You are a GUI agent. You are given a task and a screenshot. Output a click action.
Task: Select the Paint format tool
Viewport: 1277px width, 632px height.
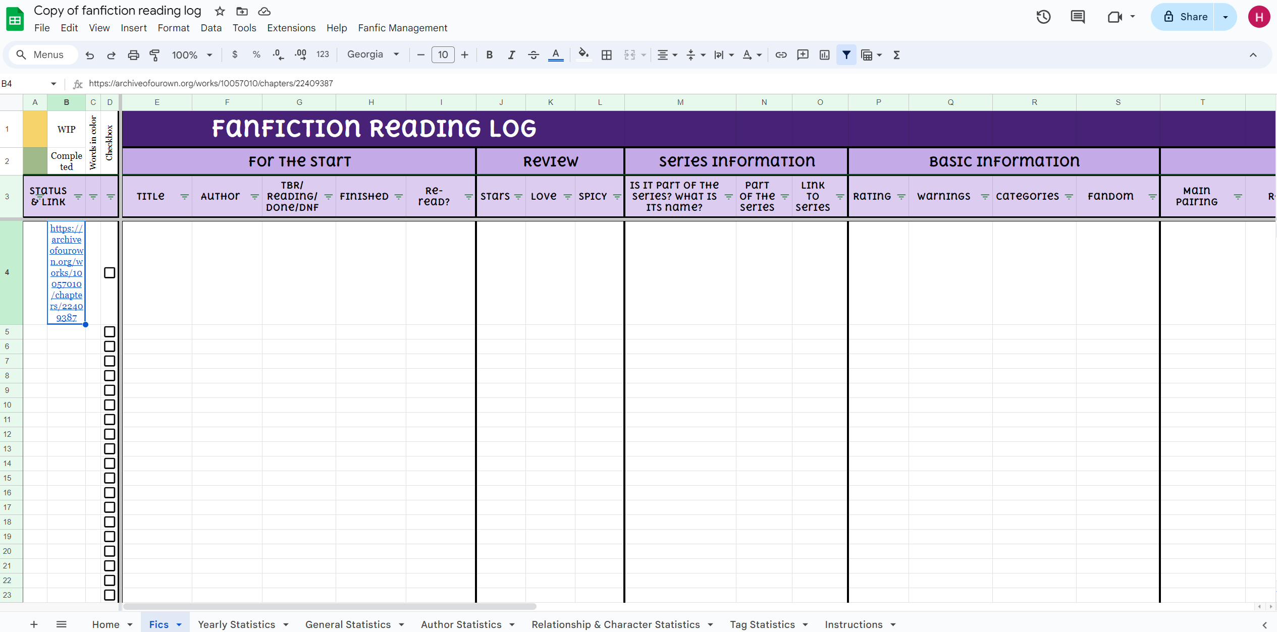point(155,55)
